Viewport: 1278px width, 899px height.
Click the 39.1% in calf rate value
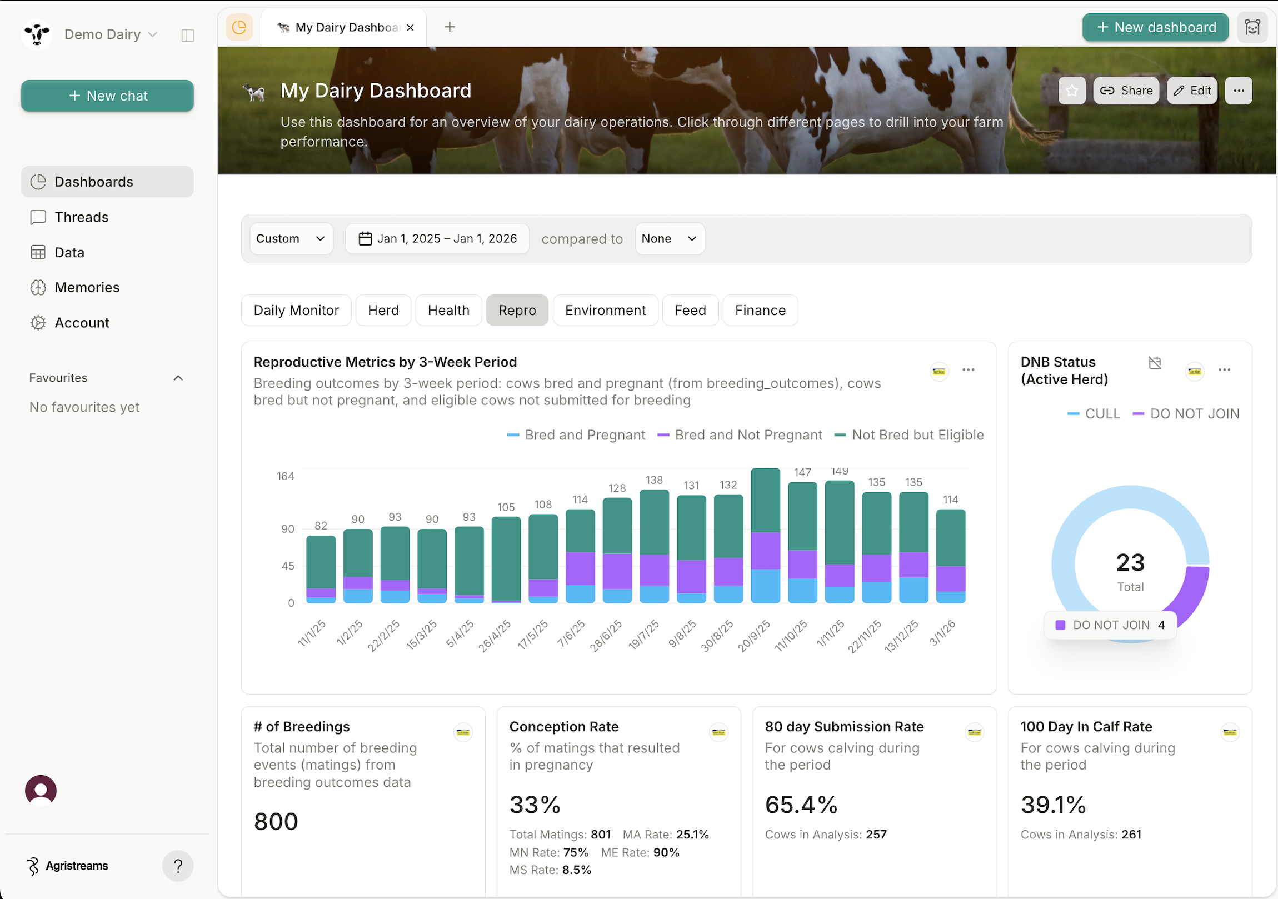click(1053, 805)
